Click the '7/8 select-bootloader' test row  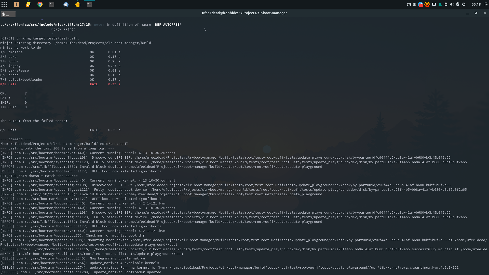60,80
